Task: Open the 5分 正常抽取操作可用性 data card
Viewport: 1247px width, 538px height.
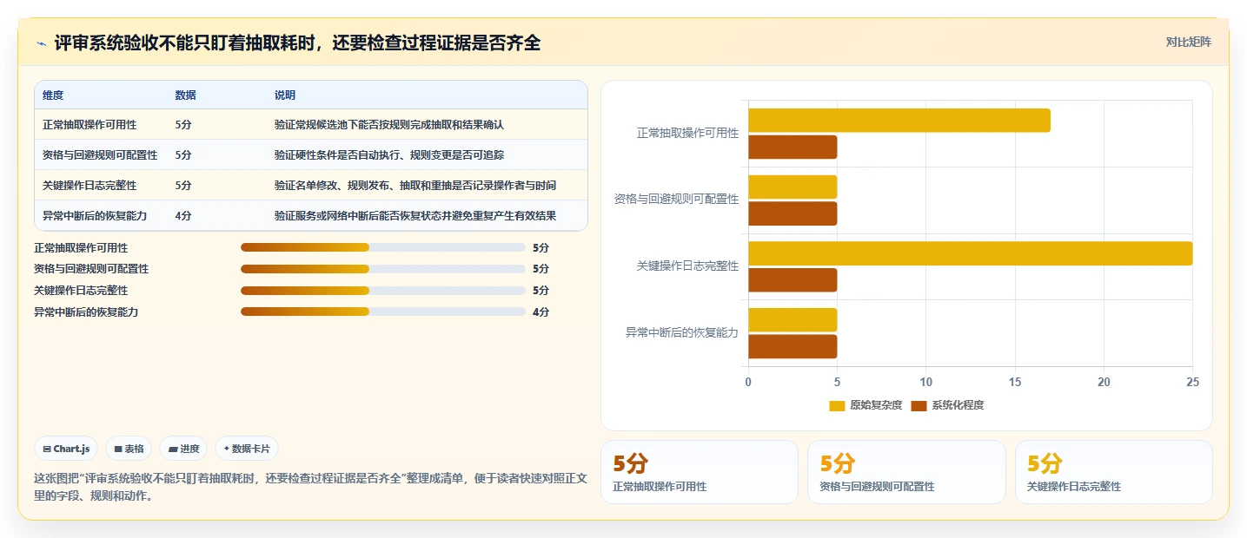Action: (x=700, y=472)
